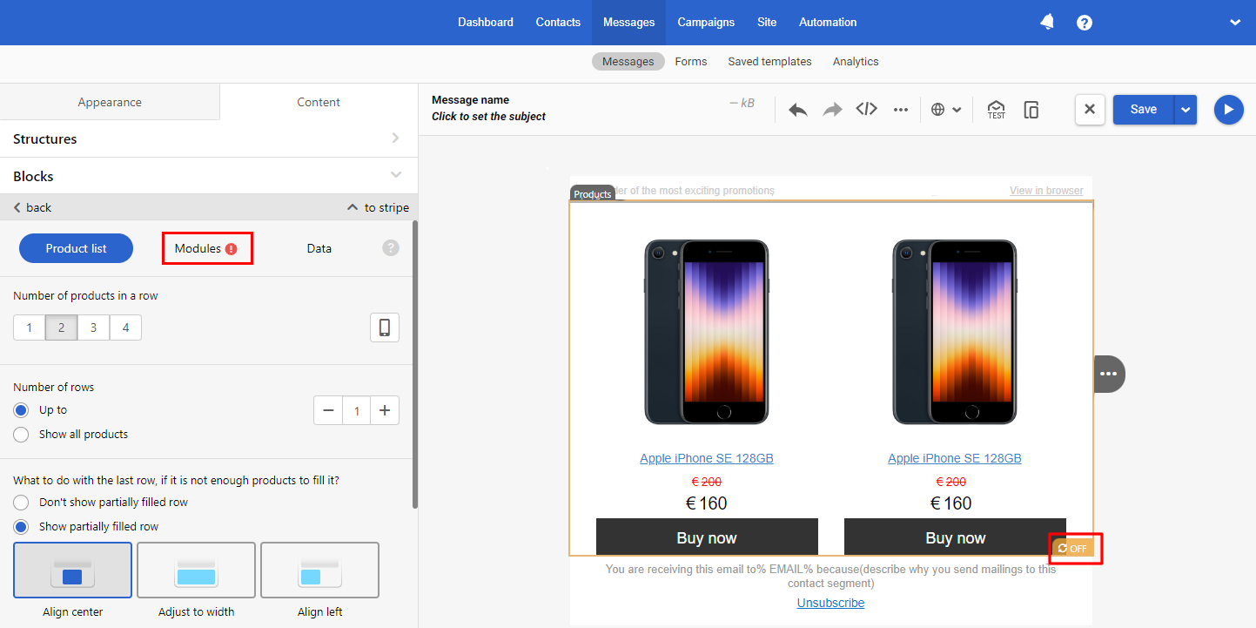Set 2 products in a row
This screenshot has width=1256, height=628.
tap(61, 328)
